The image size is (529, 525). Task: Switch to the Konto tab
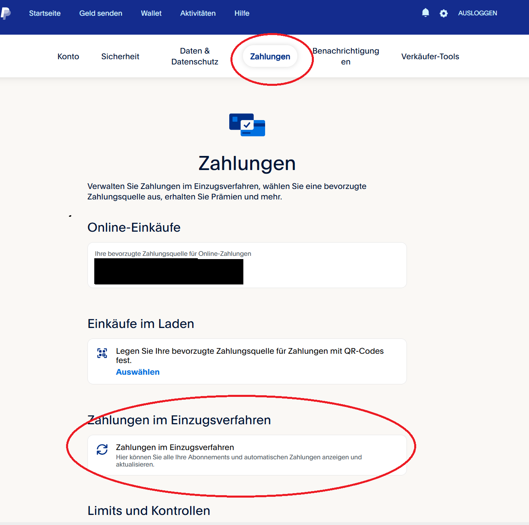[x=68, y=56]
